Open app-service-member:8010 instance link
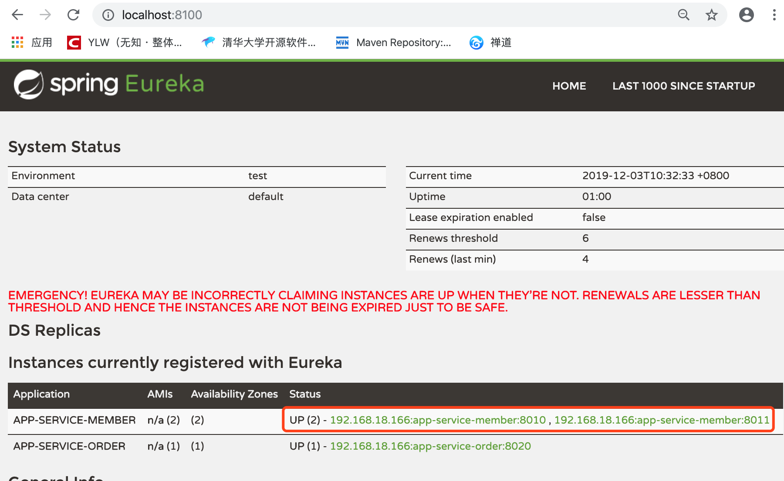 tap(438, 420)
